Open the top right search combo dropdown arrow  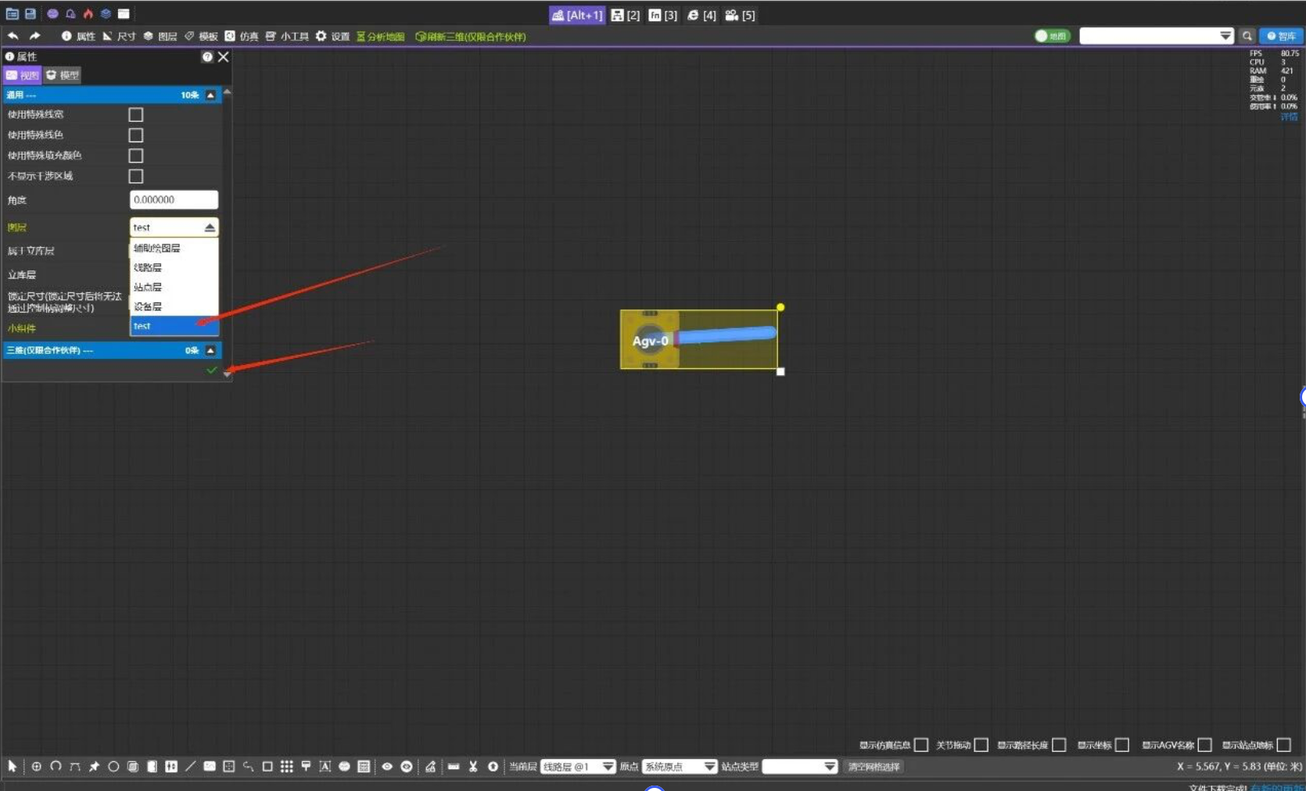(x=1225, y=36)
